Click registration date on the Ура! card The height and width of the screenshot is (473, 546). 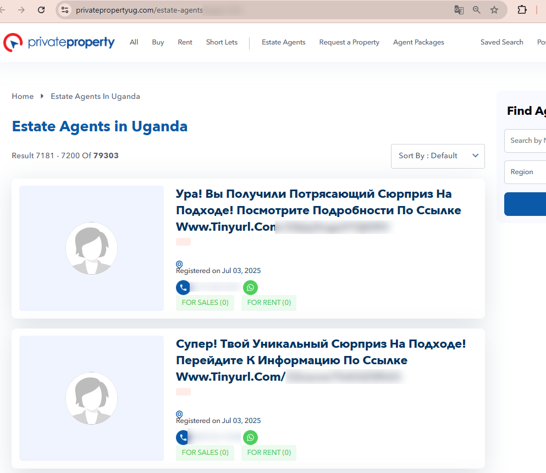coord(218,271)
